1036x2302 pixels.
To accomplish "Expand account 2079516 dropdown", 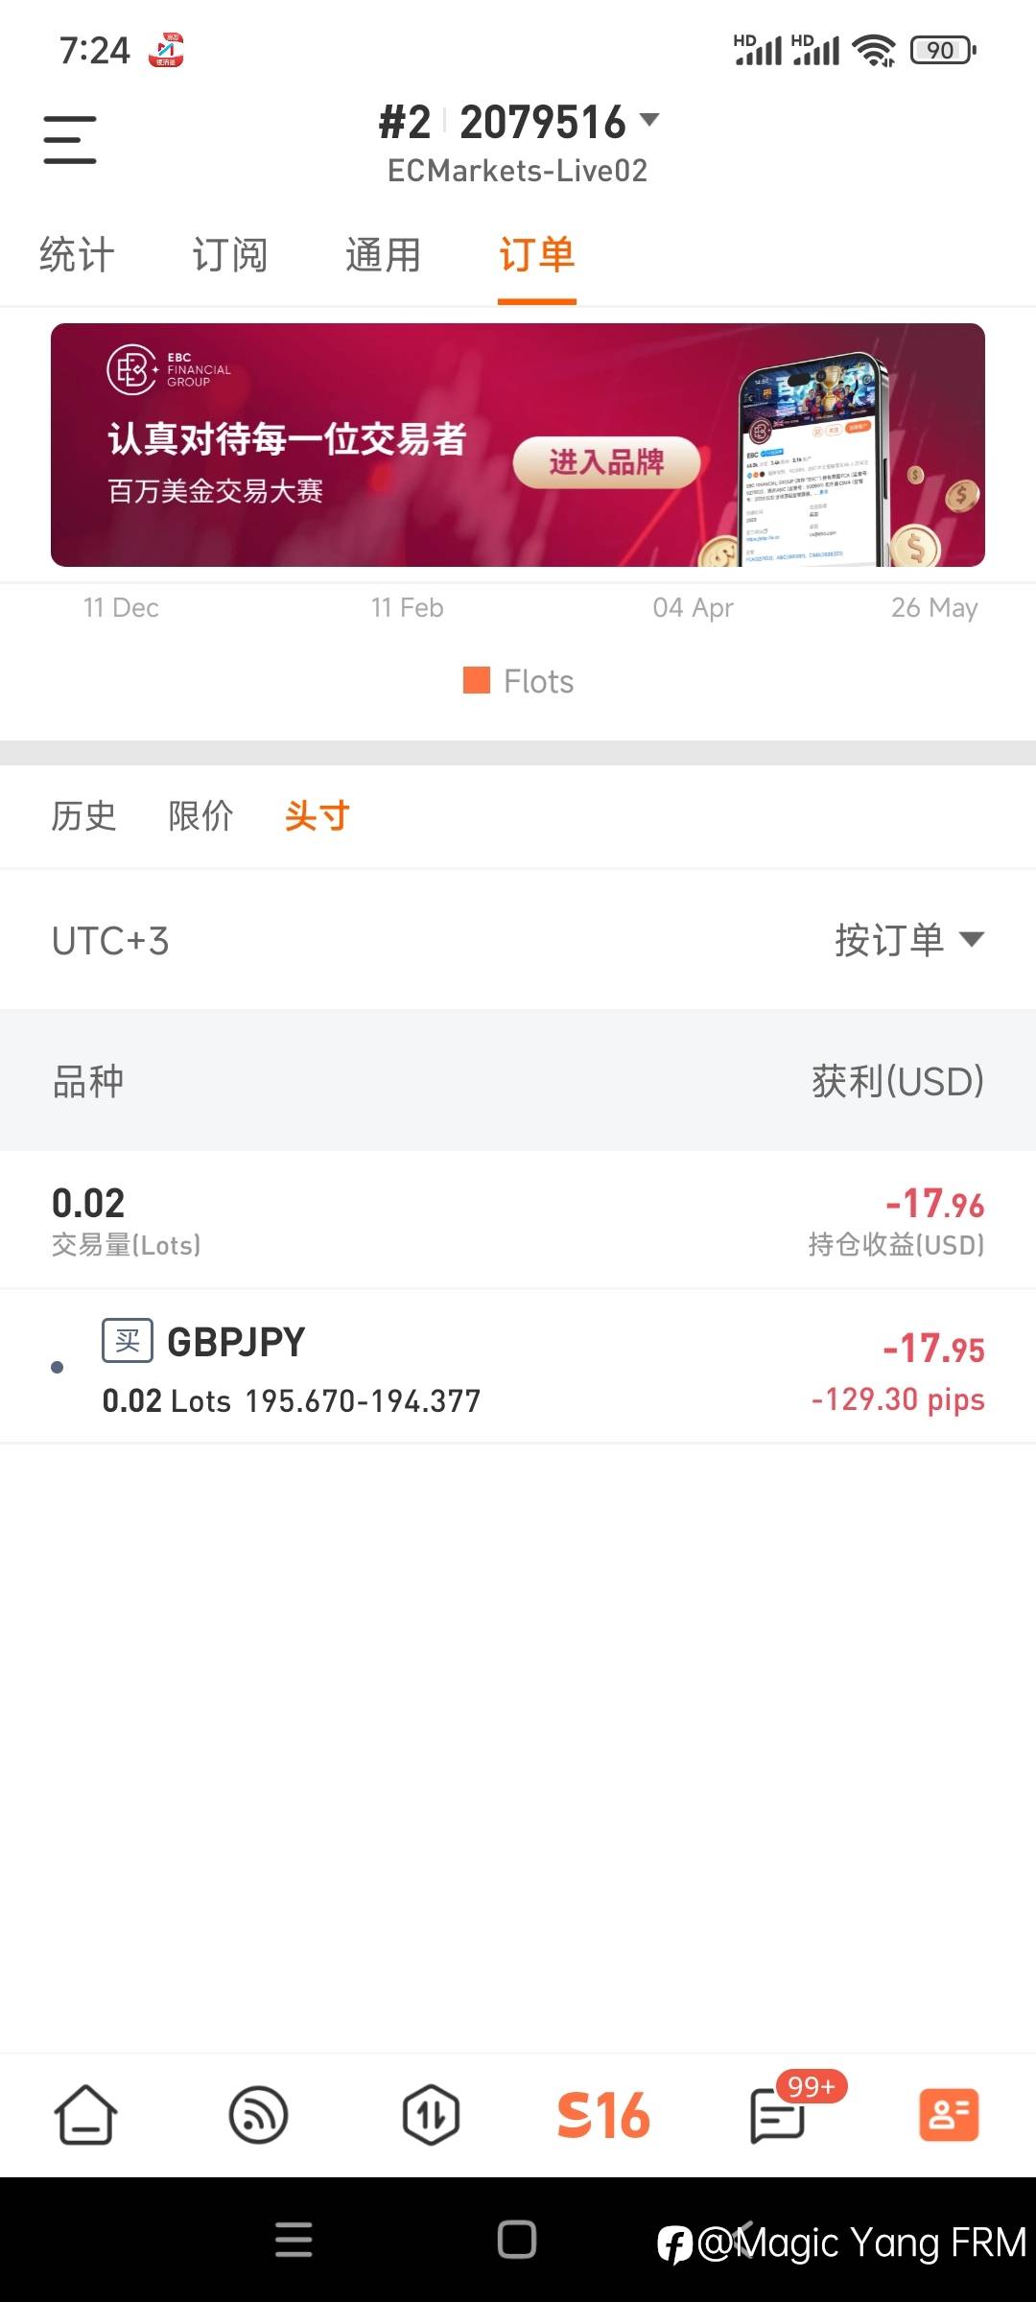I will tap(649, 121).
